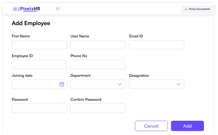The width and height of the screenshot is (218, 135).
Task: Toggle the hamburger sidebar menu icon
Action: coord(58,9)
